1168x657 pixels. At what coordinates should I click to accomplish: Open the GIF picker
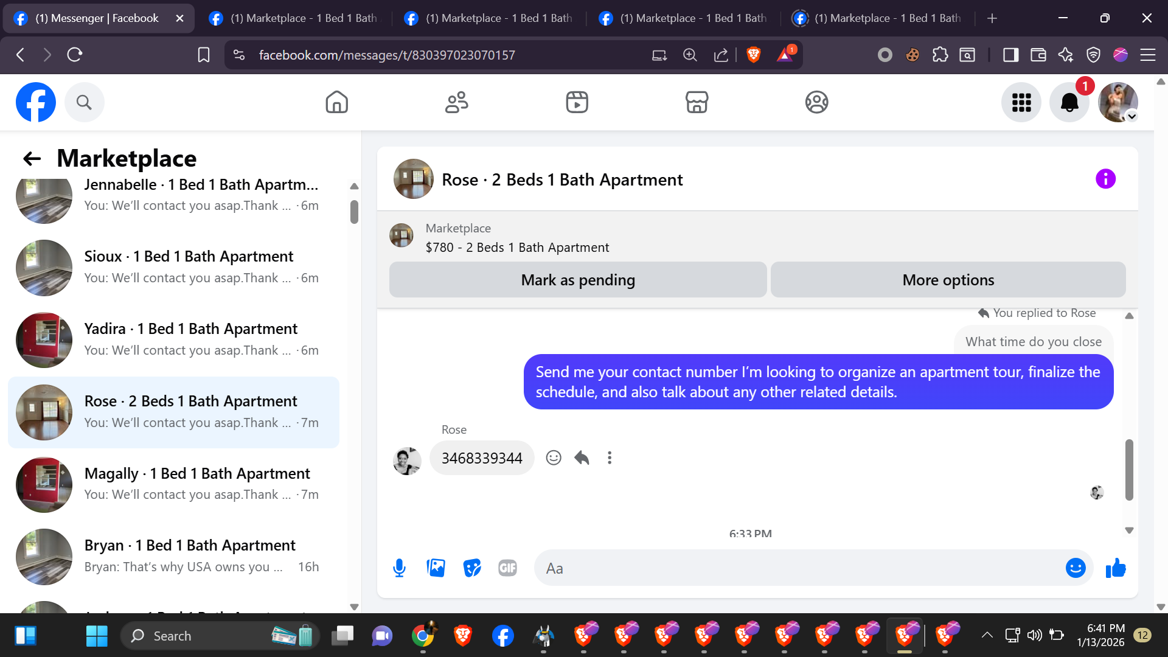(507, 568)
